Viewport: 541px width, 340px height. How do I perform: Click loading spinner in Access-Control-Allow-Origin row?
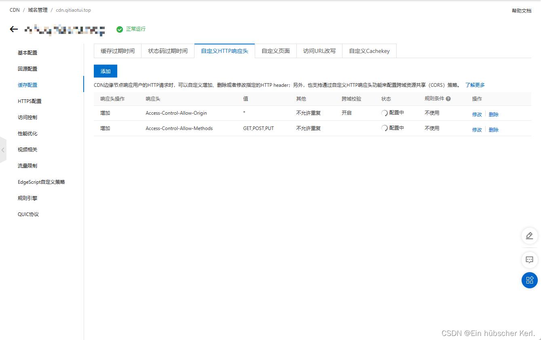point(385,113)
